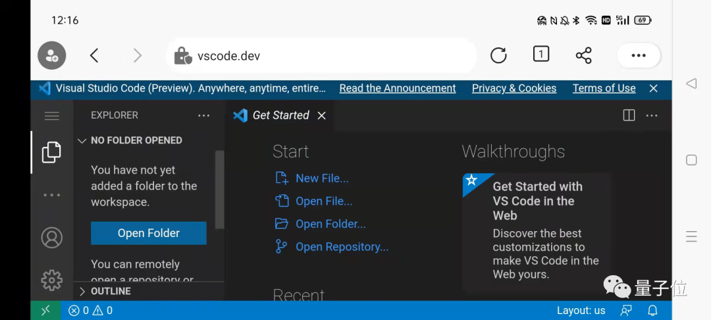The width and height of the screenshot is (711, 320).
Task: Click the Open Repository... link
Action: coord(342,247)
